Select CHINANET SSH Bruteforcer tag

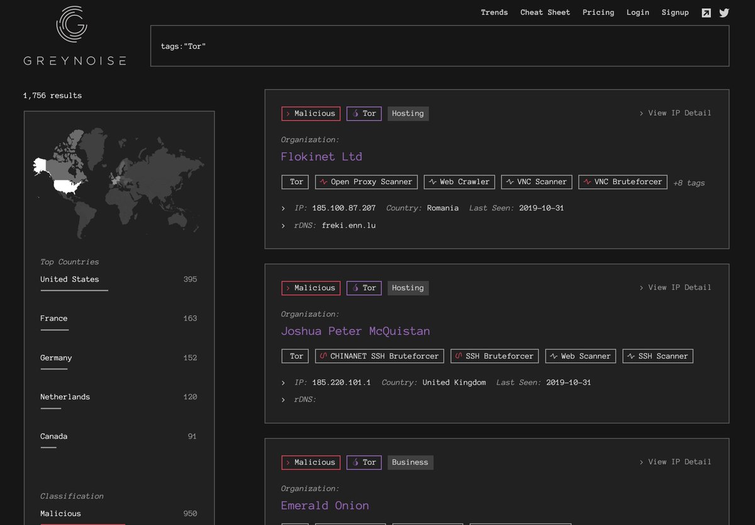click(379, 356)
